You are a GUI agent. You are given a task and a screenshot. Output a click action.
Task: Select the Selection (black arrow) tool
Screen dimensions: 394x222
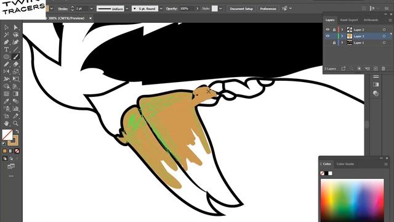coord(7,27)
